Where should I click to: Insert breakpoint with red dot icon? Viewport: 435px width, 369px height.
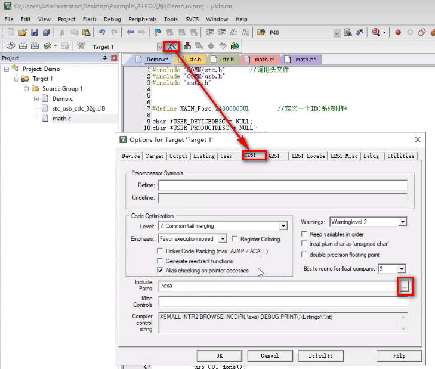click(398, 32)
